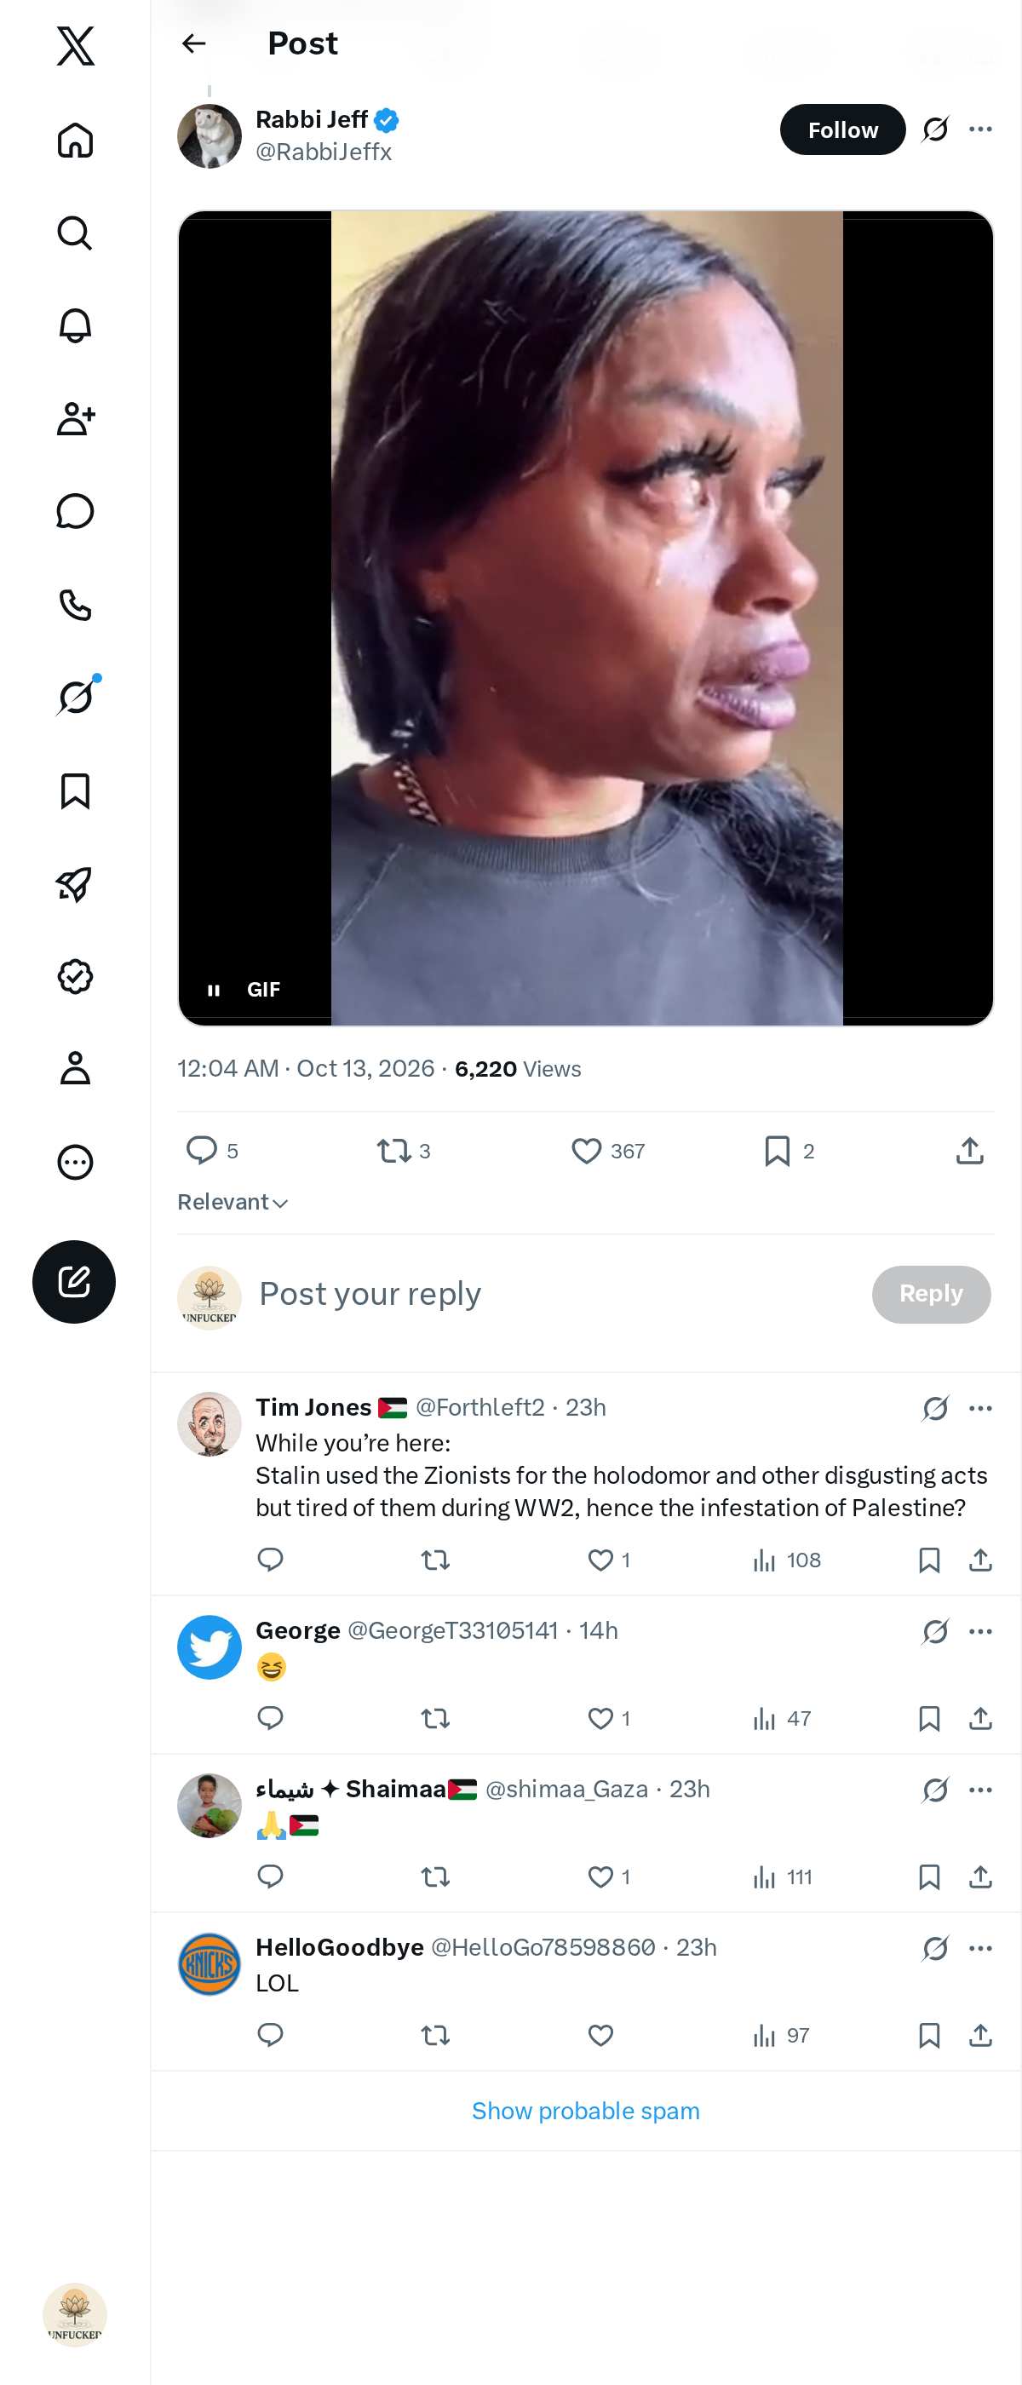Screen dimensions: 1022x2385
Task: Open the More circle menu in sidebar
Action: pos(75,1162)
